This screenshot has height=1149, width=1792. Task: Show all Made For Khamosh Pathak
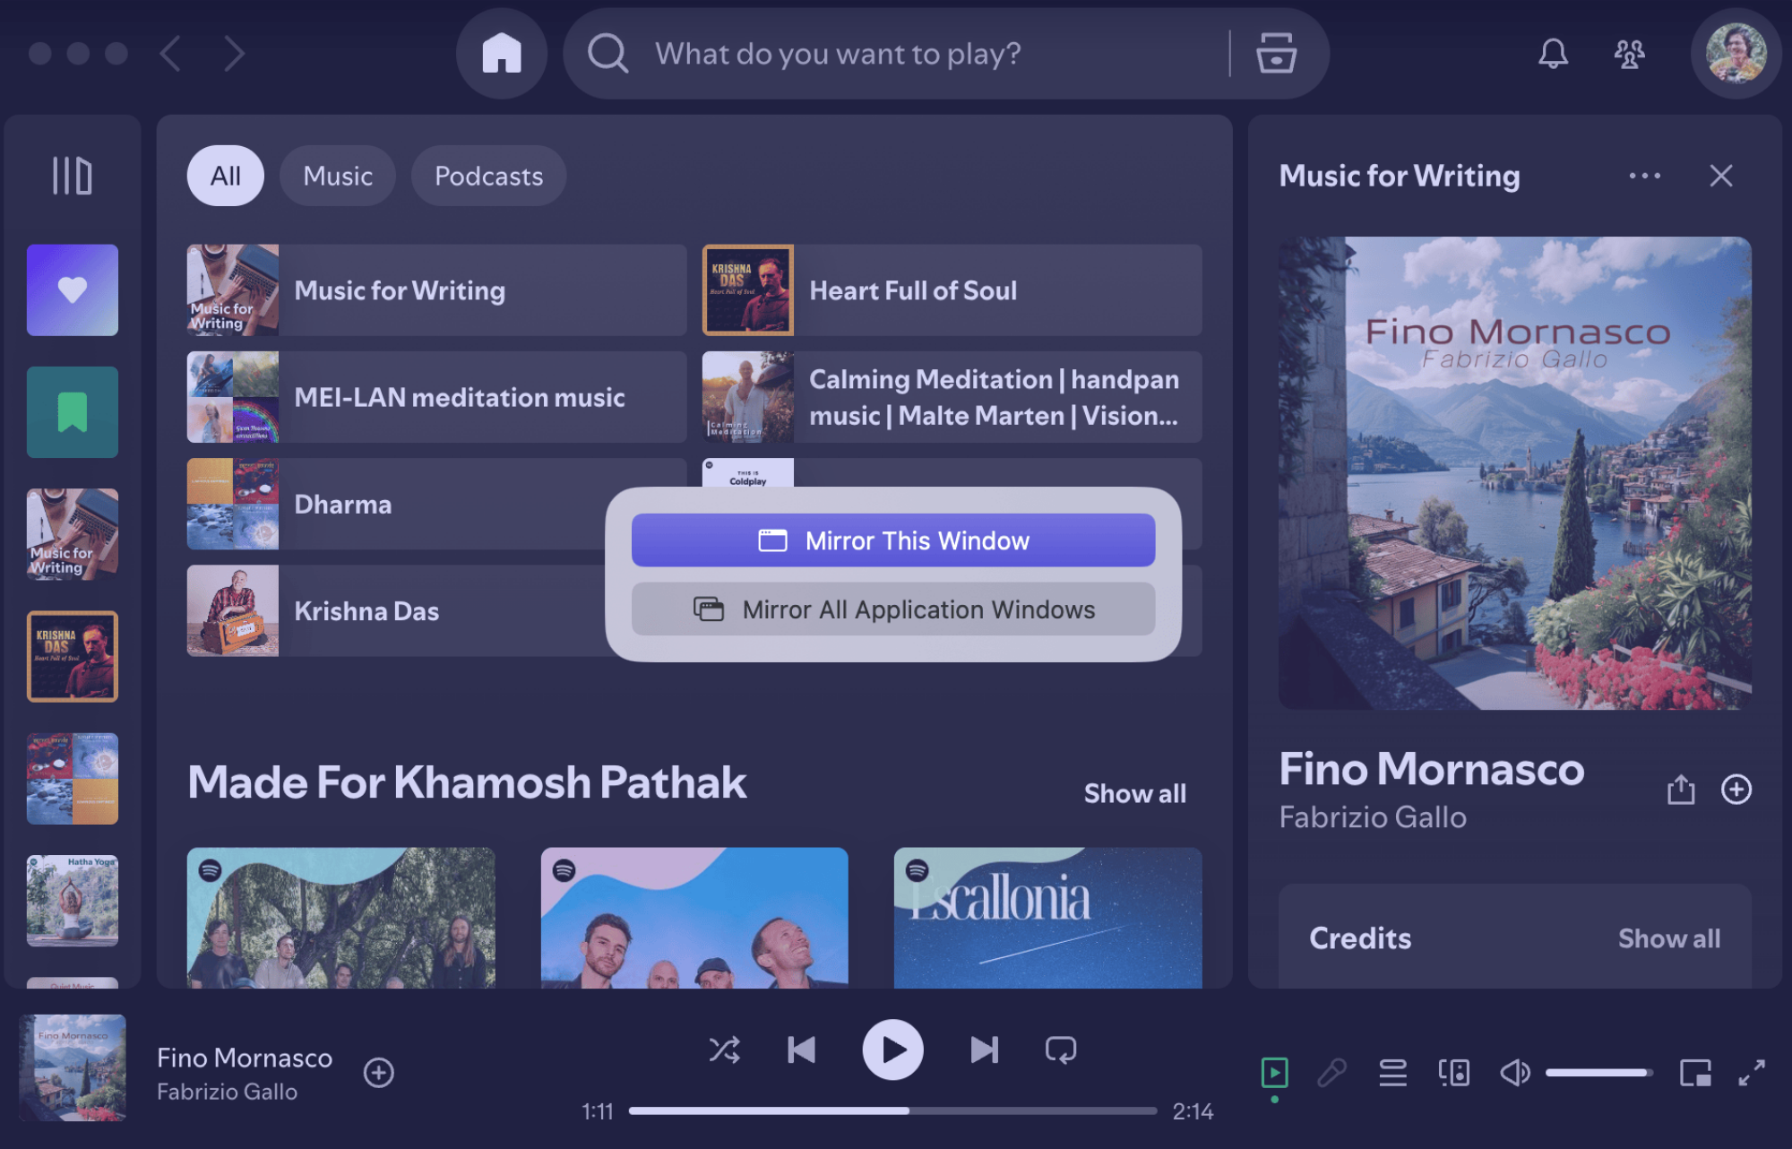(1134, 793)
